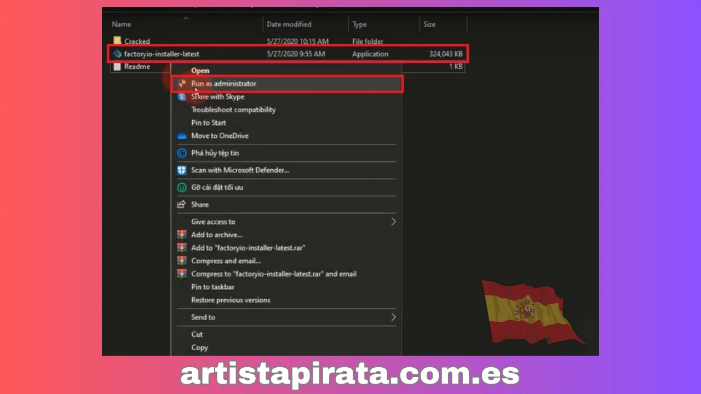Sort by the Size column header
Image resolution: width=701 pixels, height=394 pixels.
429,24
